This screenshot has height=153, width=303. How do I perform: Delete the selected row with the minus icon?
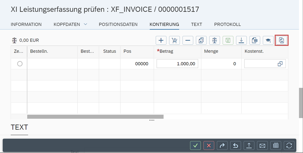tap(188, 40)
